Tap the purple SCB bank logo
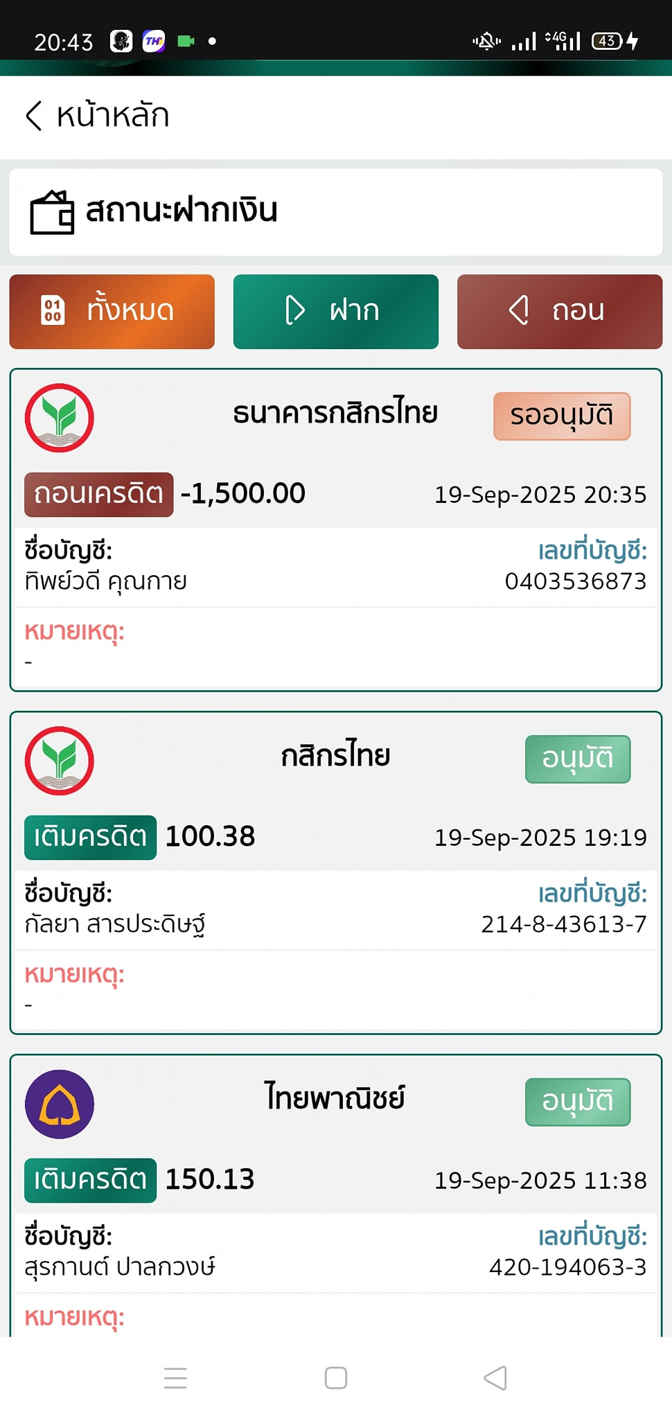Viewport: 672px width, 1419px height. [60, 1104]
